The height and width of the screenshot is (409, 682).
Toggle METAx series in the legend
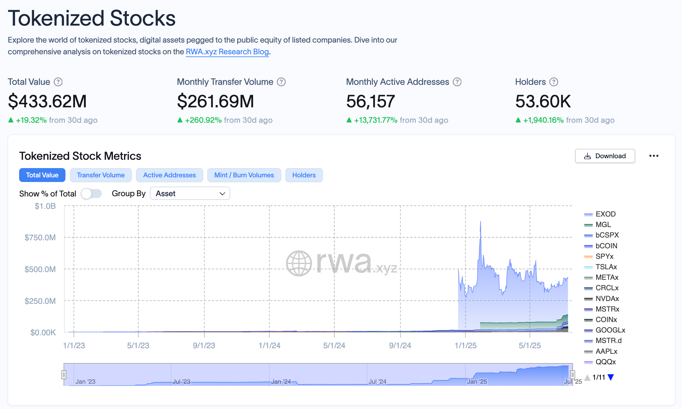click(x=601, y=277)
